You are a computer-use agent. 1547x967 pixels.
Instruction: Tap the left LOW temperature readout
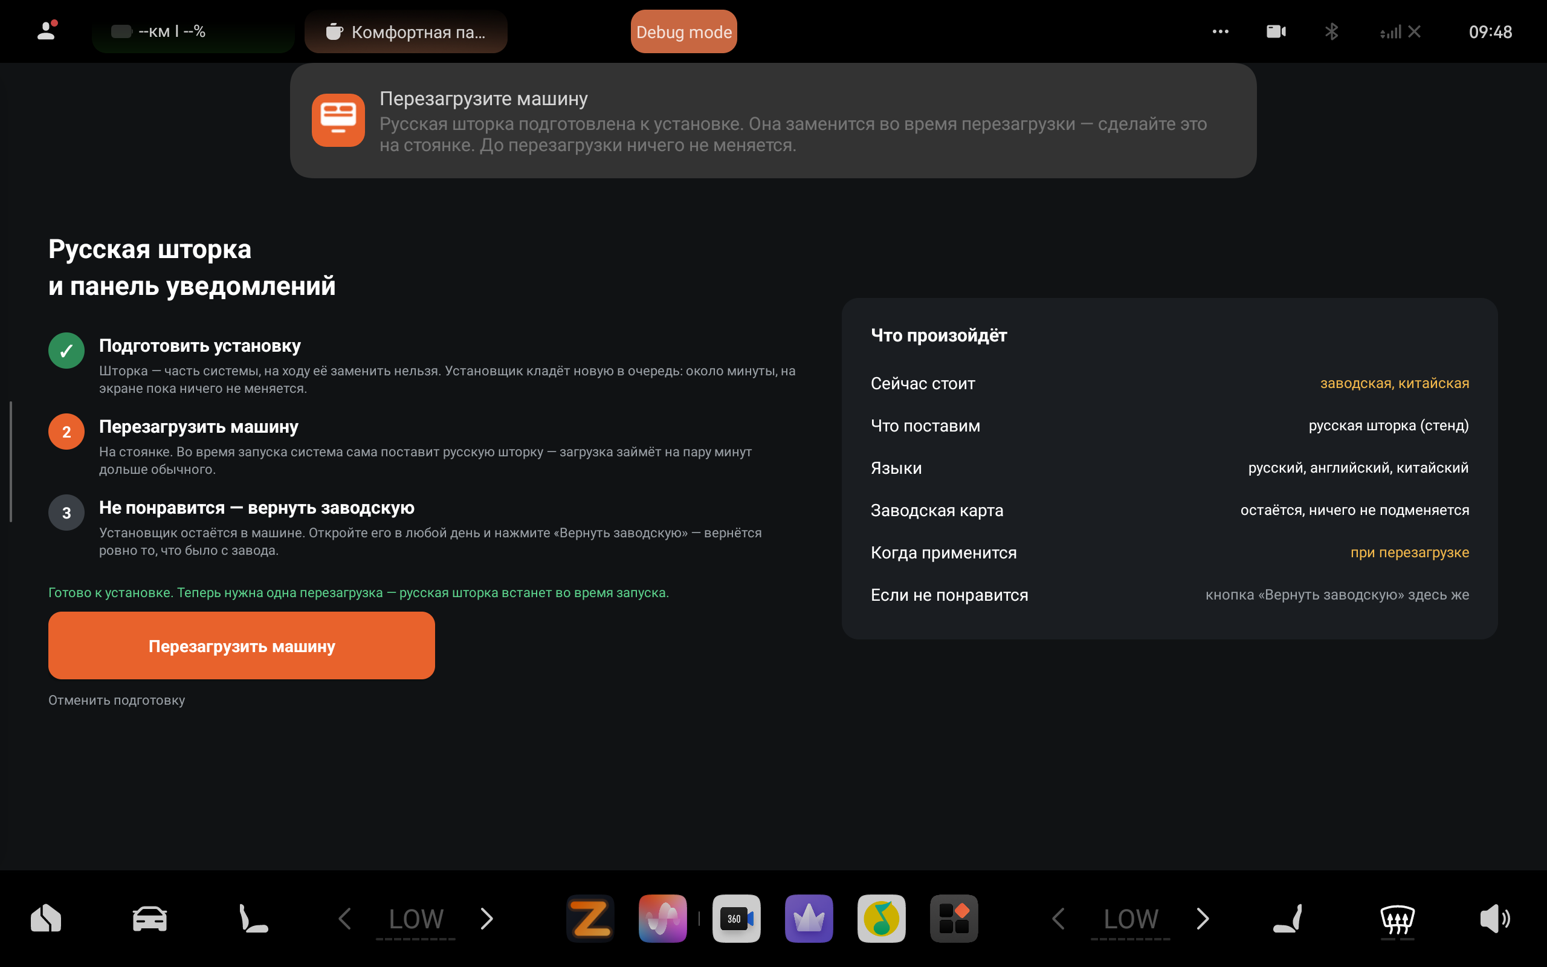(x=416, y=920)
